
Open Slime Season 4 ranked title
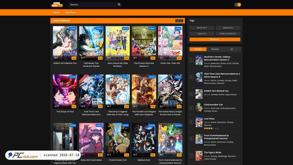[x=222, y=75]
